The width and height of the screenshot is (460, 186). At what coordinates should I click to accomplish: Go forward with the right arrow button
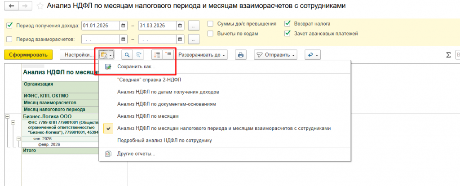(25, 6)
